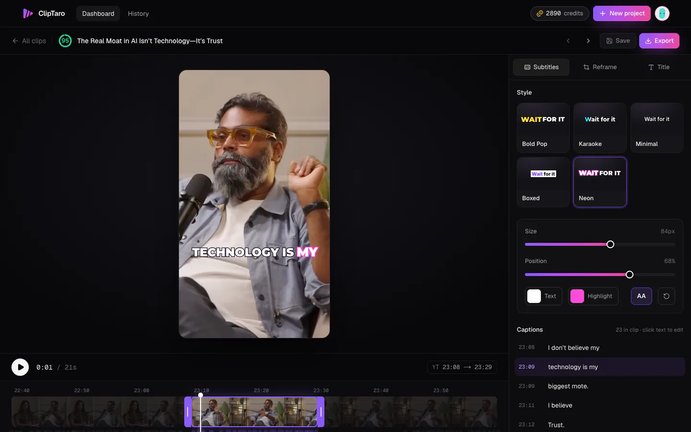Switch to the Reframe tab

pyautogui.click(x=600, y=67)
